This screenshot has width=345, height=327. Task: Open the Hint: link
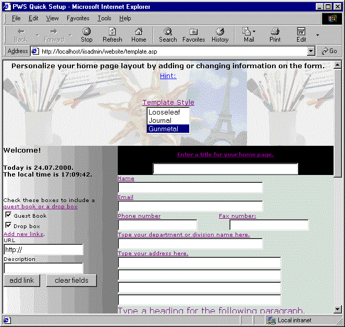click(x=168, y=76)
